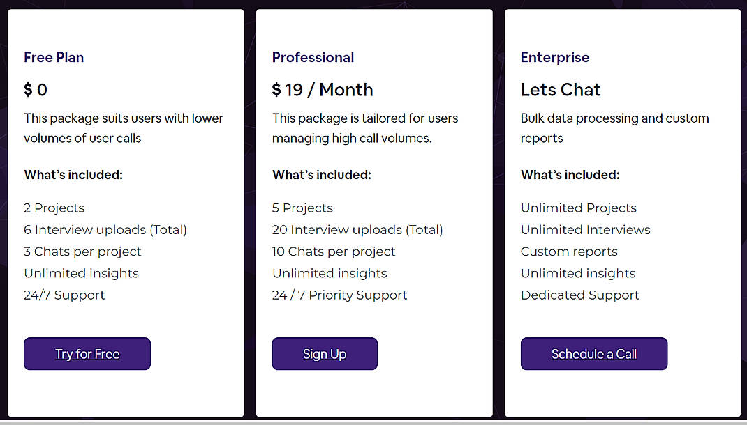Image resolution: width=747 pixels, height=425 pixels.
Task: Schedule a Call for Enterprise plan
Action: (x=594, y=354)
